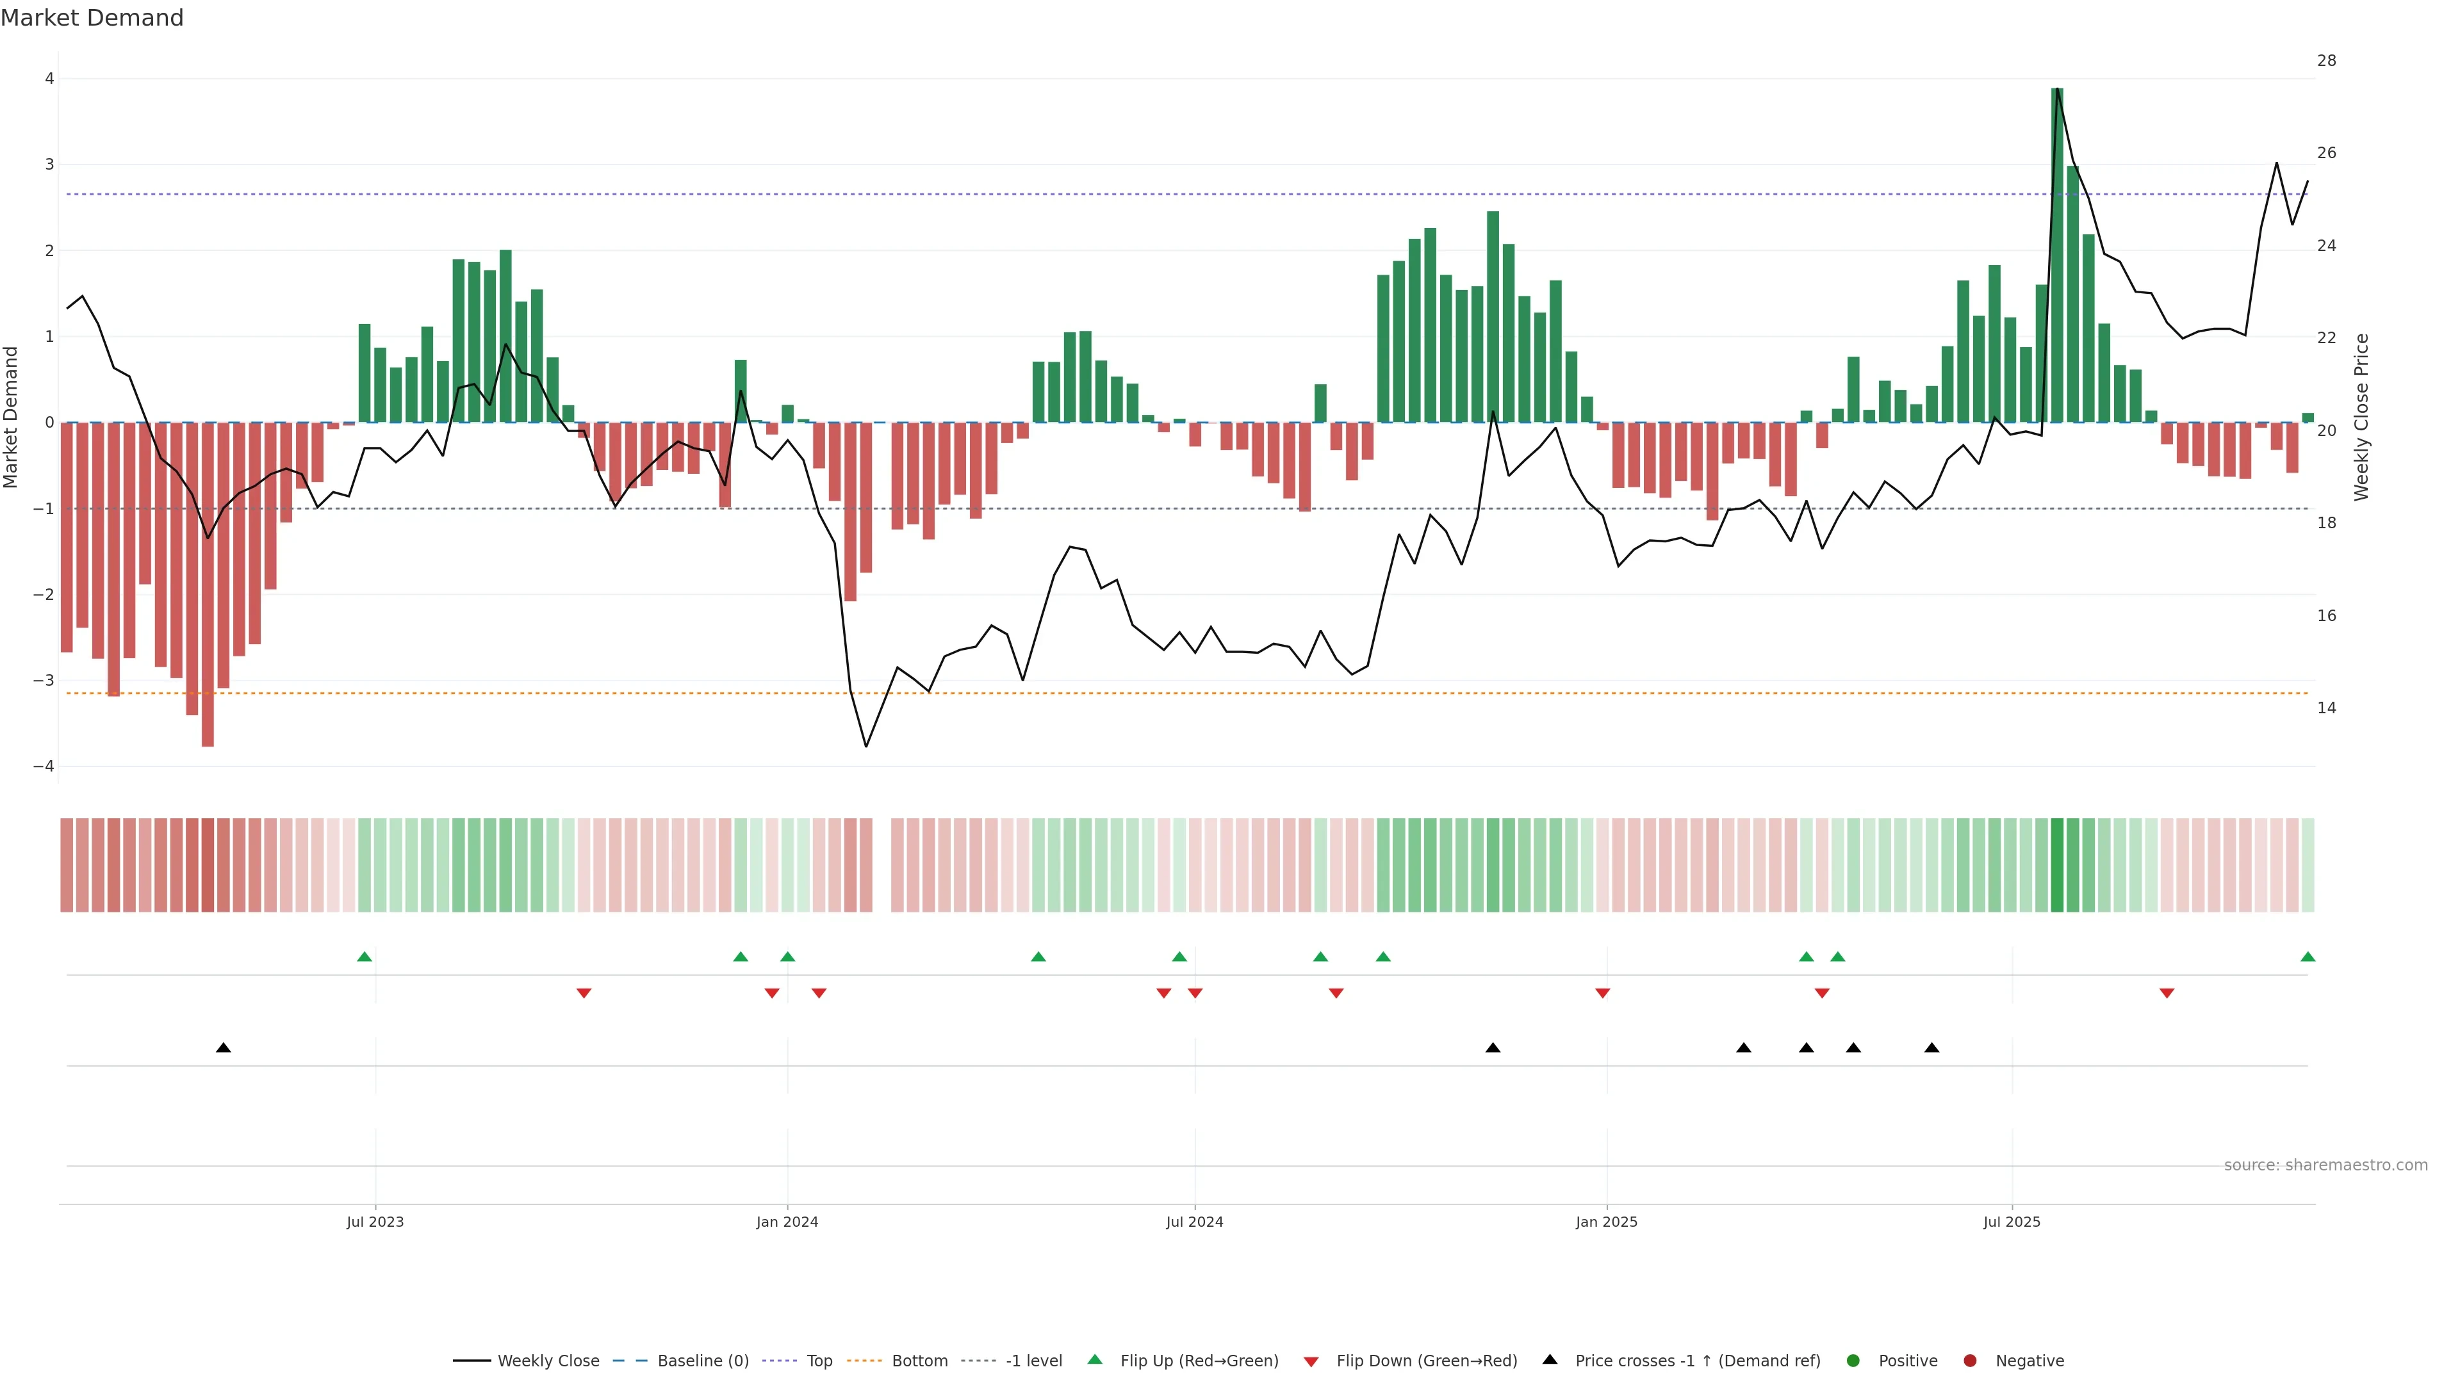Click the first black price-cross marker before Jul 2023
The image size is (2460, 1383).
[224, 1048]
